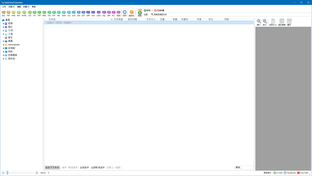The height and width of the screenshot is (176, 312).
Task: Expand the 文档 tree node arrow
Action: click(x=3, y=31)
